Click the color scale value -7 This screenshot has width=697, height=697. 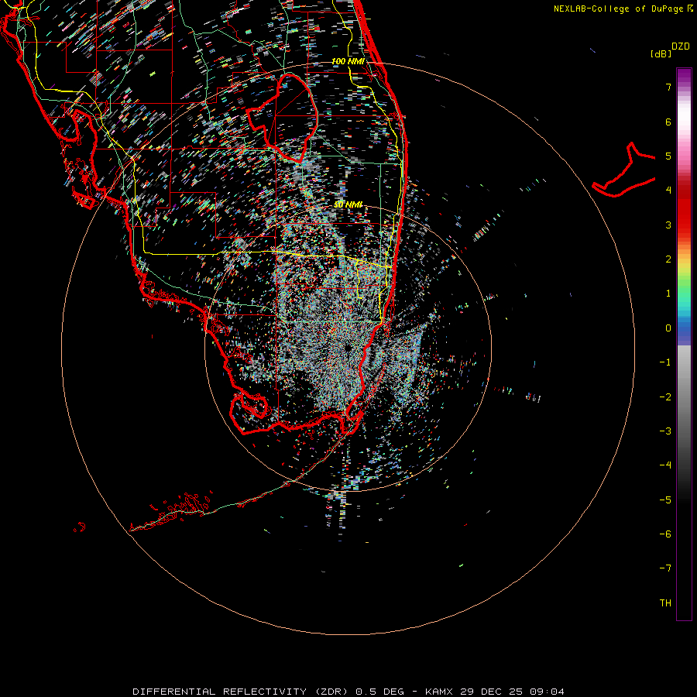[x=665, y=568]
